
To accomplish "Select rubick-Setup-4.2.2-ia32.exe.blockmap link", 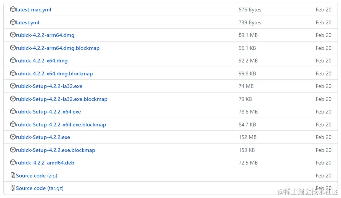I will point(62,99).
